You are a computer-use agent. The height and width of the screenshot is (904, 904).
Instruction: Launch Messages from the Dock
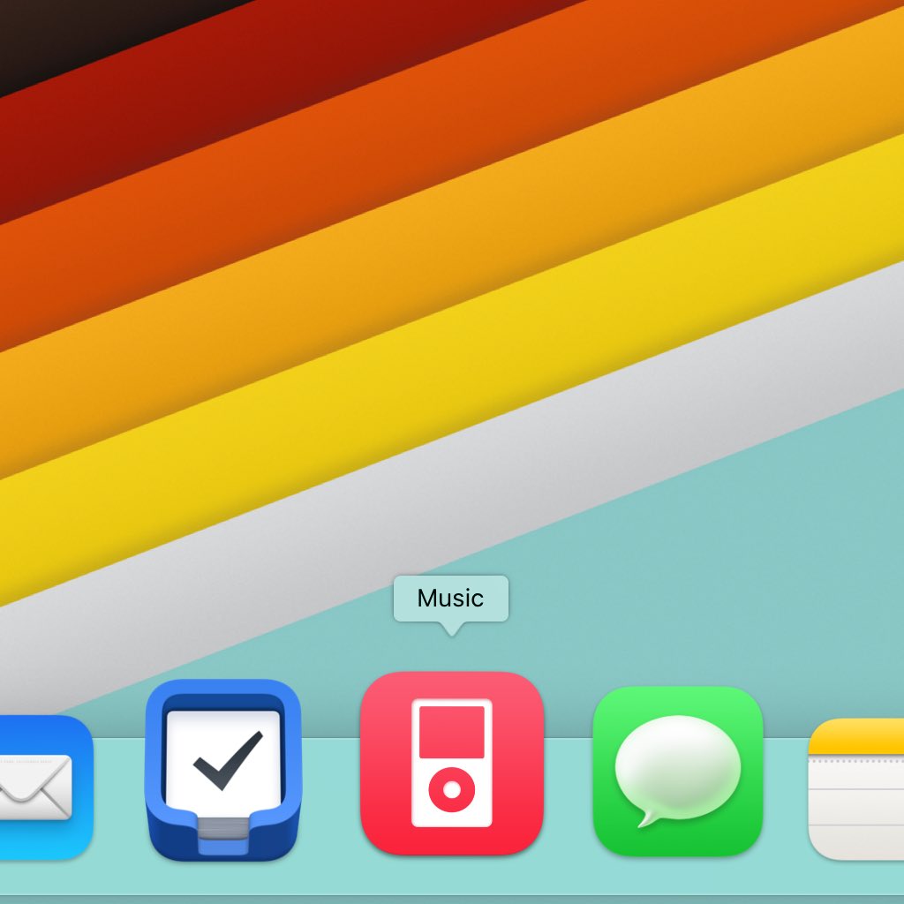pos(678,772)
